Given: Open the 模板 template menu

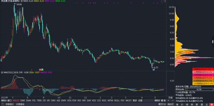Looking at the screenshot, I should (163, 101).
